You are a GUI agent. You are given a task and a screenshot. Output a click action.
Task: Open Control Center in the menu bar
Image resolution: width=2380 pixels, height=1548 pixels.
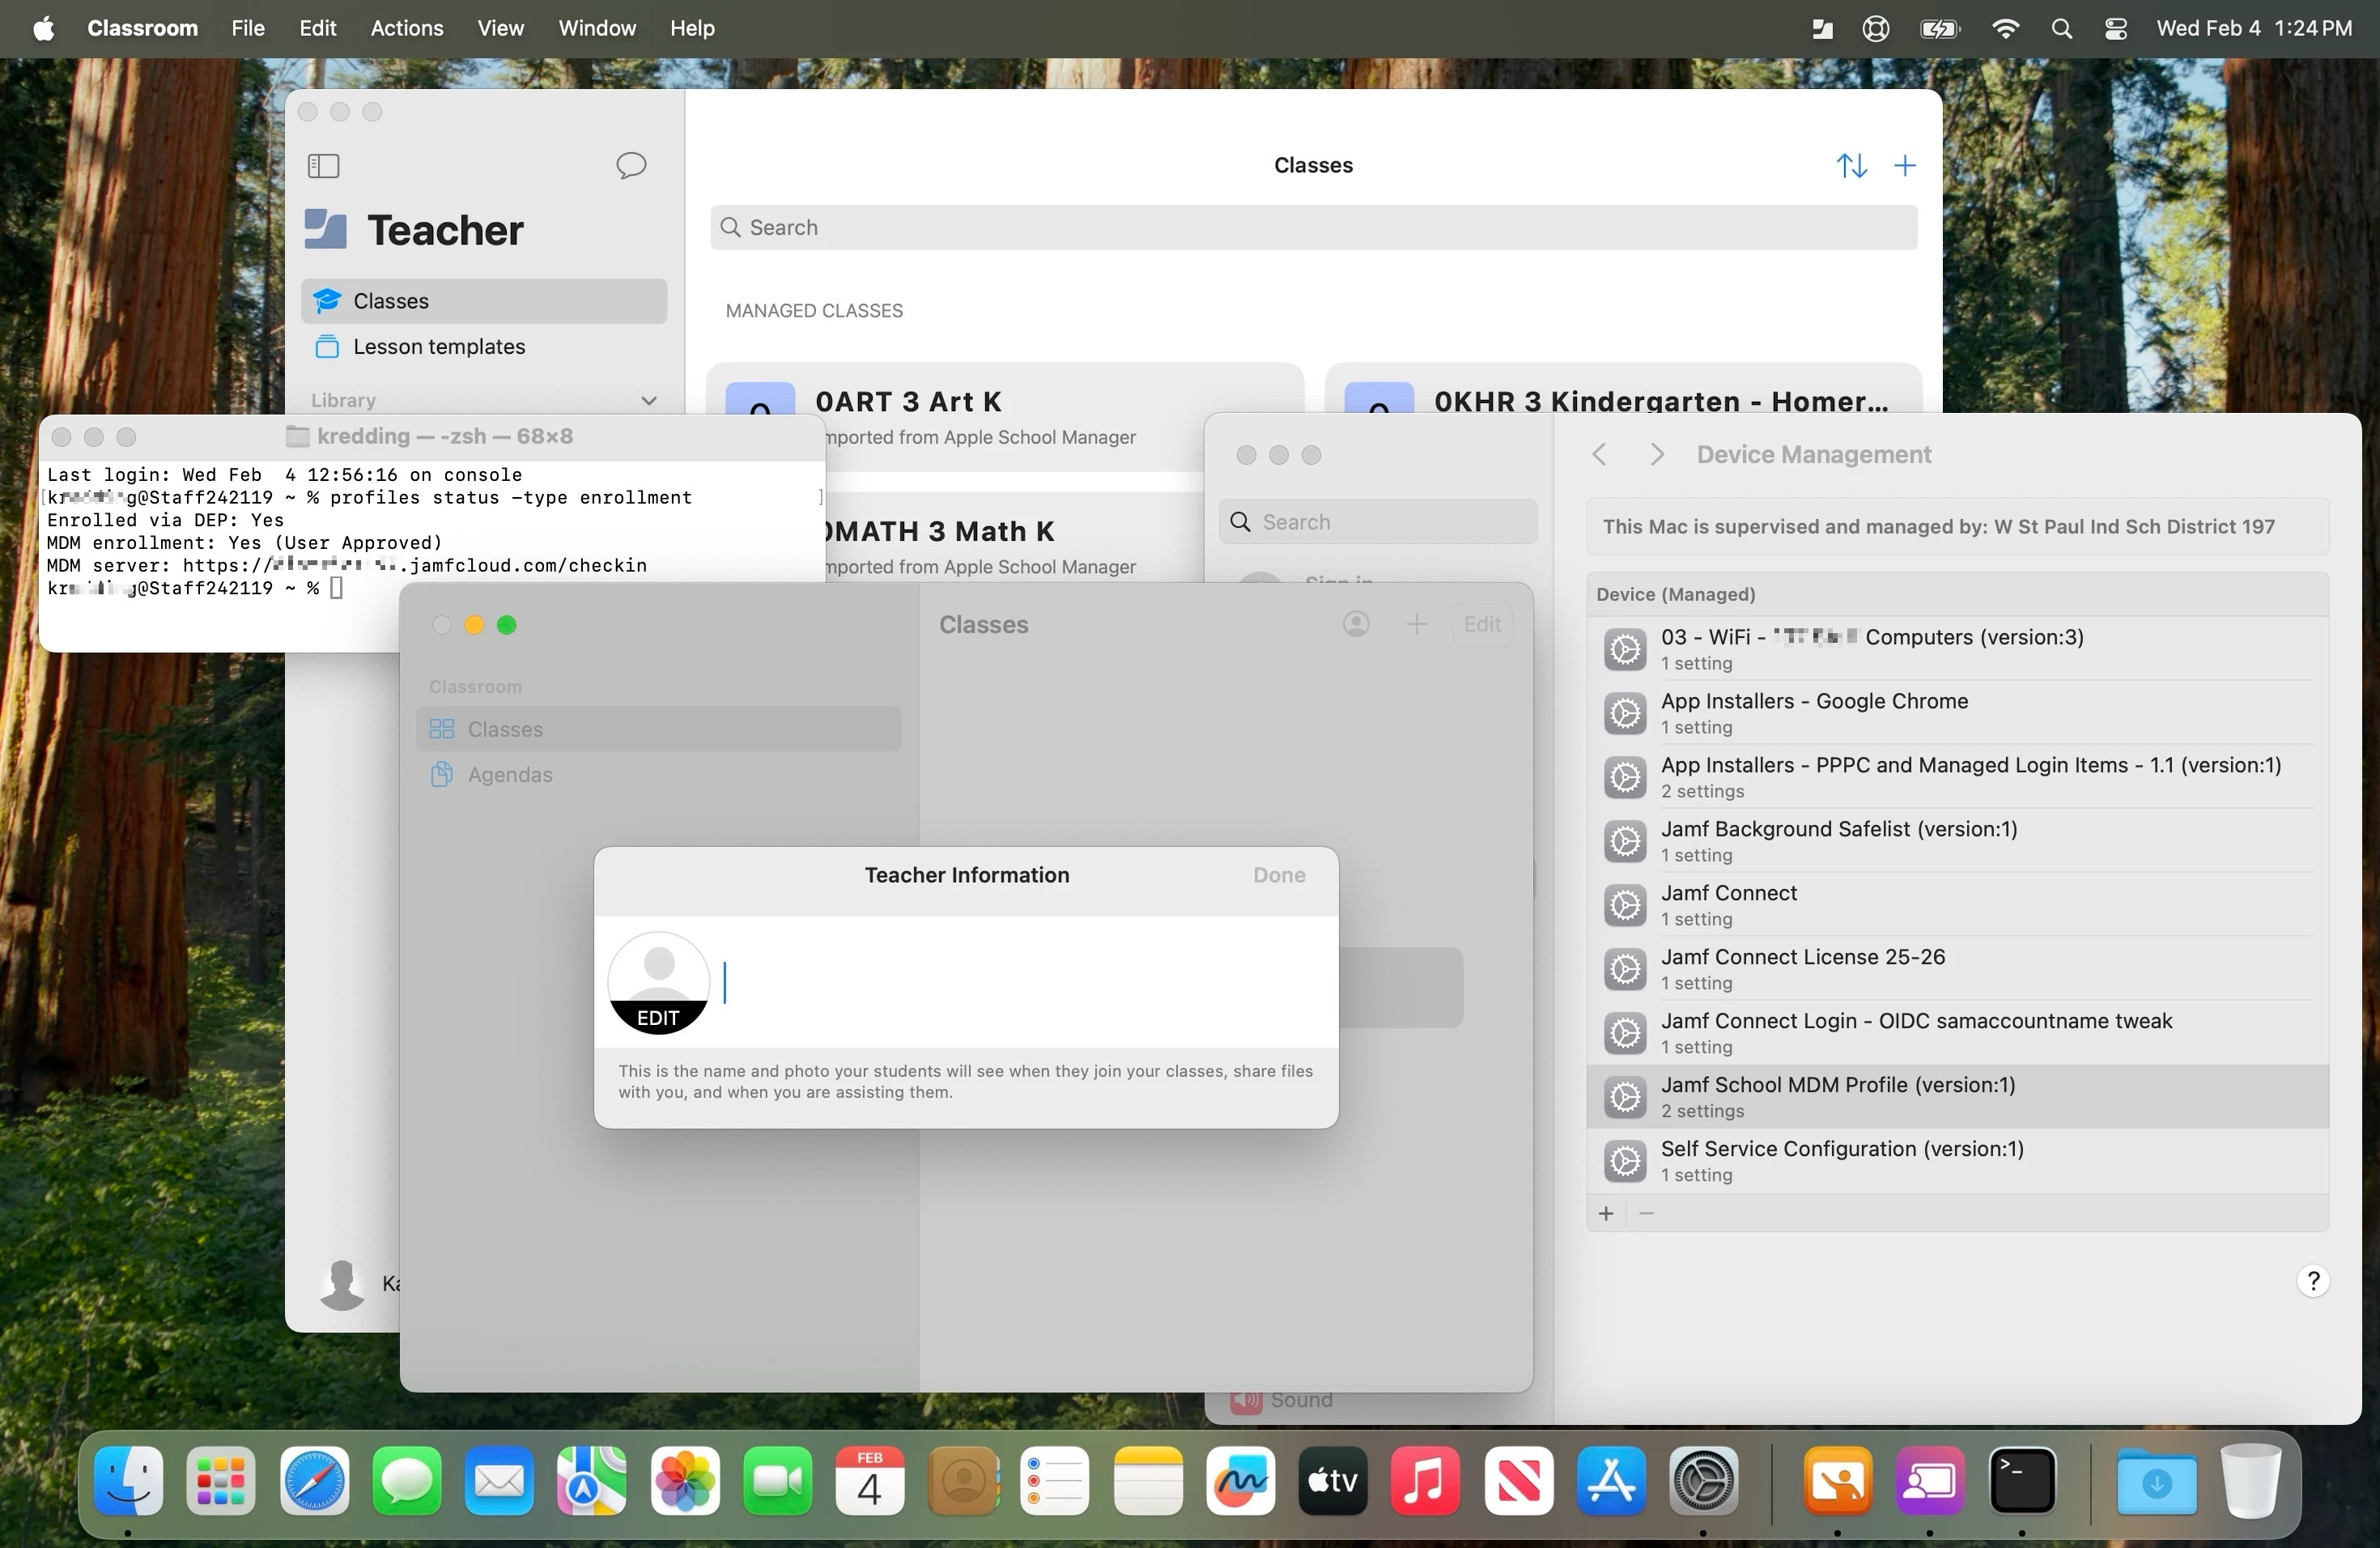[2115, 28]
